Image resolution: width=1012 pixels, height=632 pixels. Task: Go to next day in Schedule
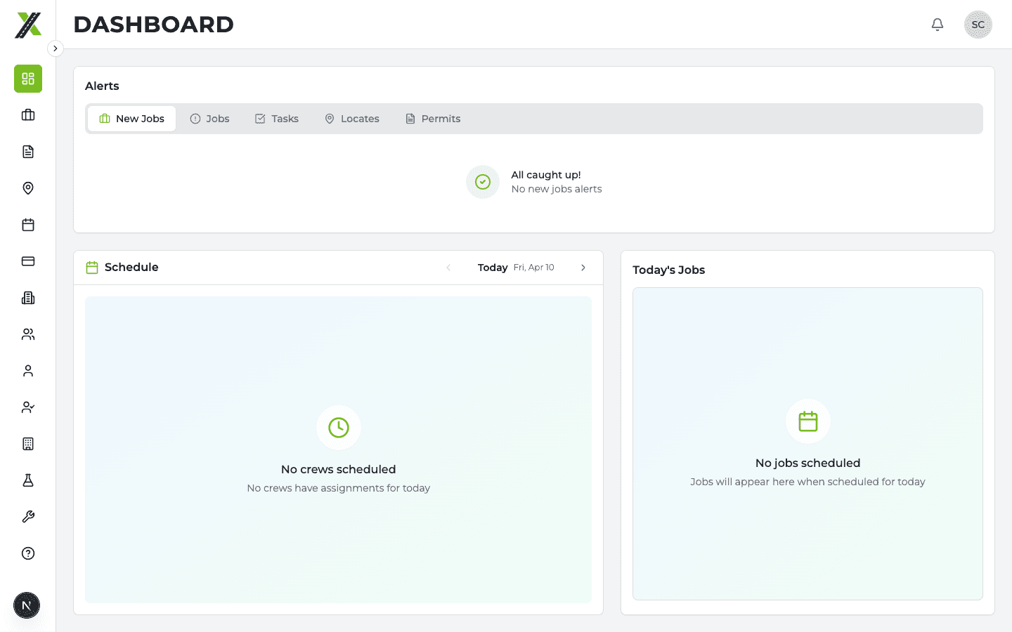click(583, 268)
